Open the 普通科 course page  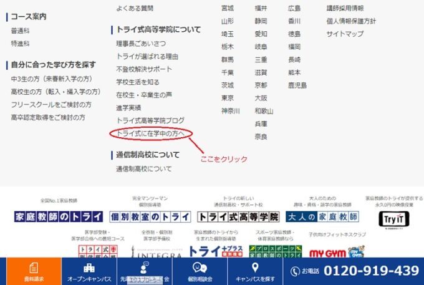pyautogui.click(x=20, y=31)
